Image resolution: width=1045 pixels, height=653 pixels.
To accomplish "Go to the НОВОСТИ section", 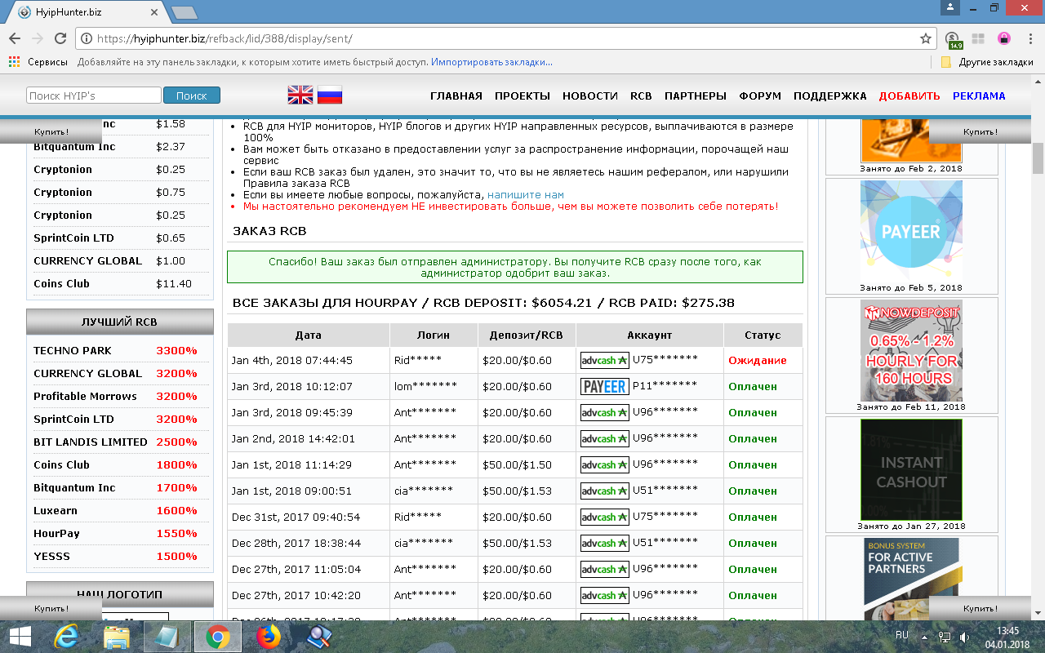I will point(589,96).
